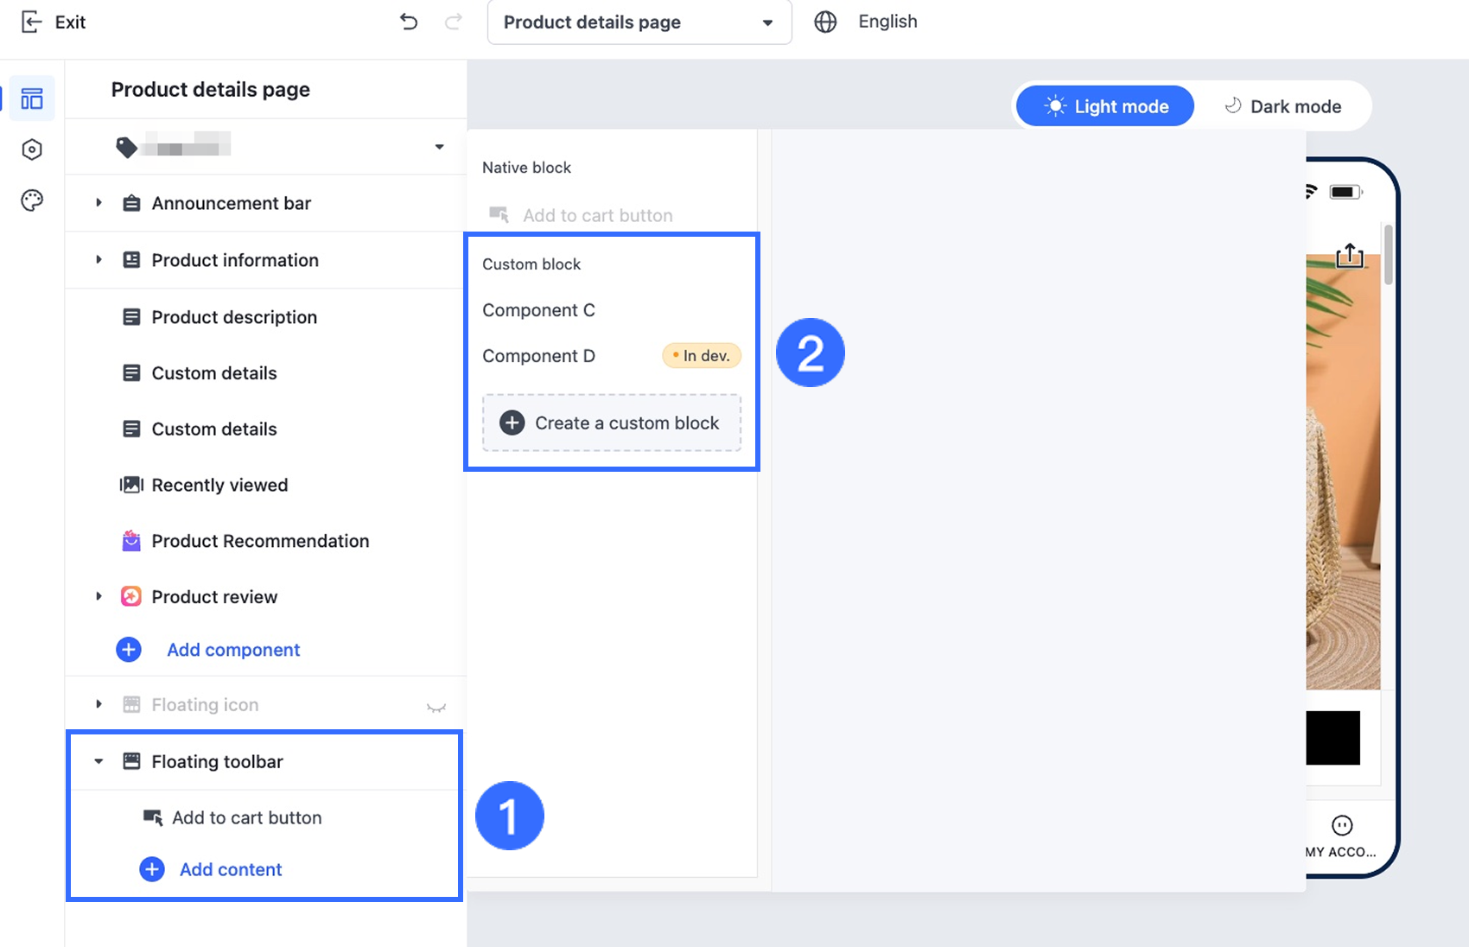This screenshot has width=1469, height=947.
Task: Click the share icon in phone preview
Action: pos(1349,256)
